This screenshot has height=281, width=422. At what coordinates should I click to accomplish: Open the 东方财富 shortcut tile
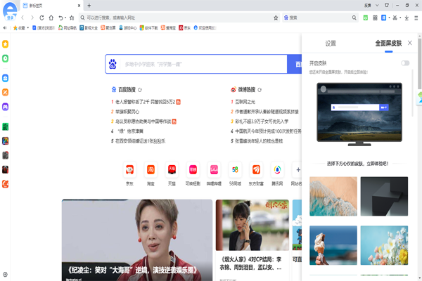(256, 174)
